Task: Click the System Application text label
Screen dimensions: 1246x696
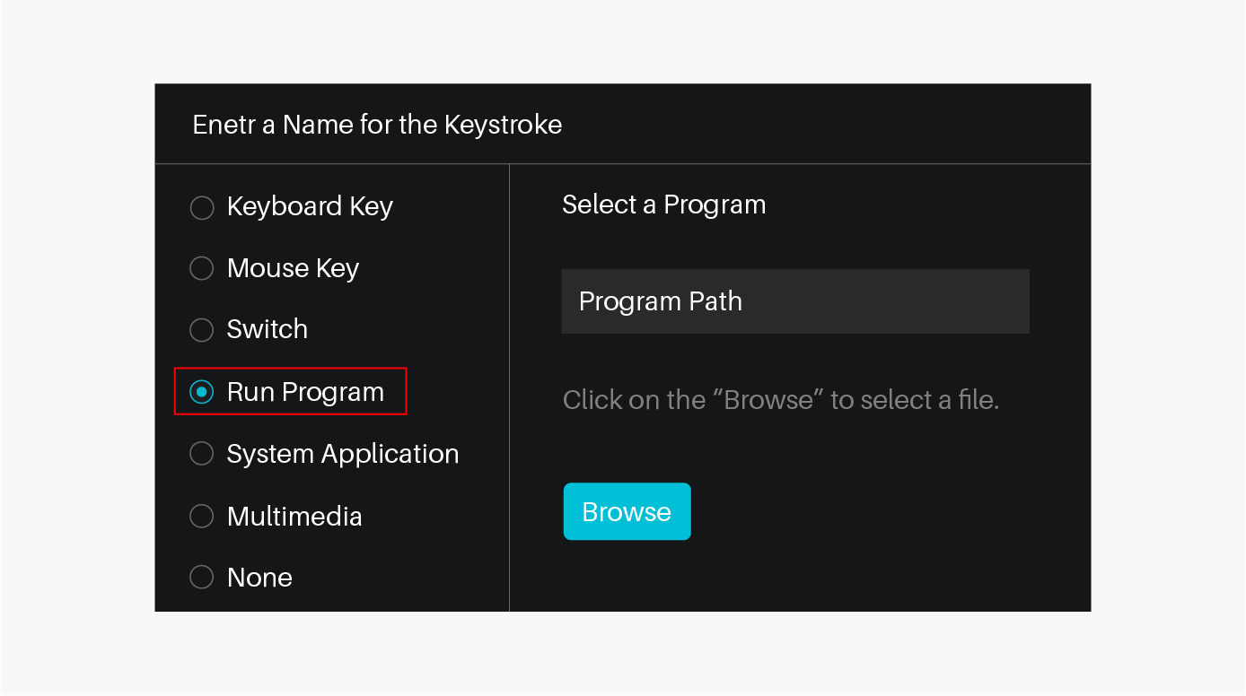Action: [343, 454]
